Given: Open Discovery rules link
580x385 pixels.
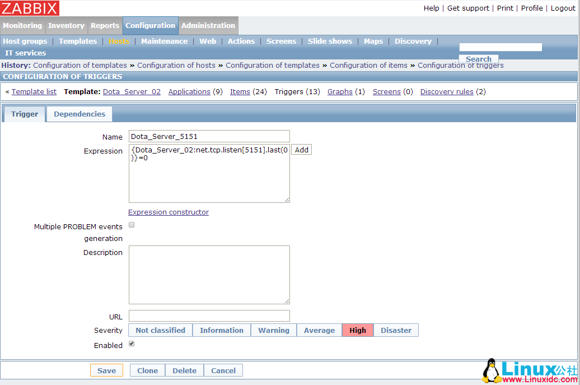Looking at the screenshot, I should click(447, 91).
